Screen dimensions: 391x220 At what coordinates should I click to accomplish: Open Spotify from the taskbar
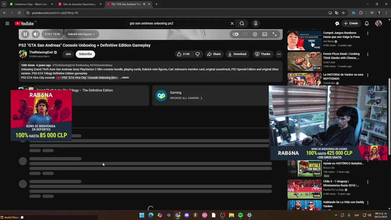[240, 215]
